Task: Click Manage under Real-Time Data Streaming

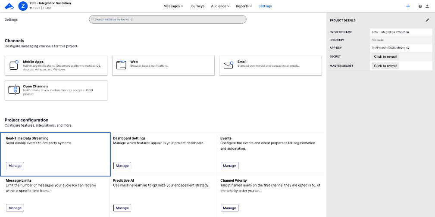Action: 15,165
